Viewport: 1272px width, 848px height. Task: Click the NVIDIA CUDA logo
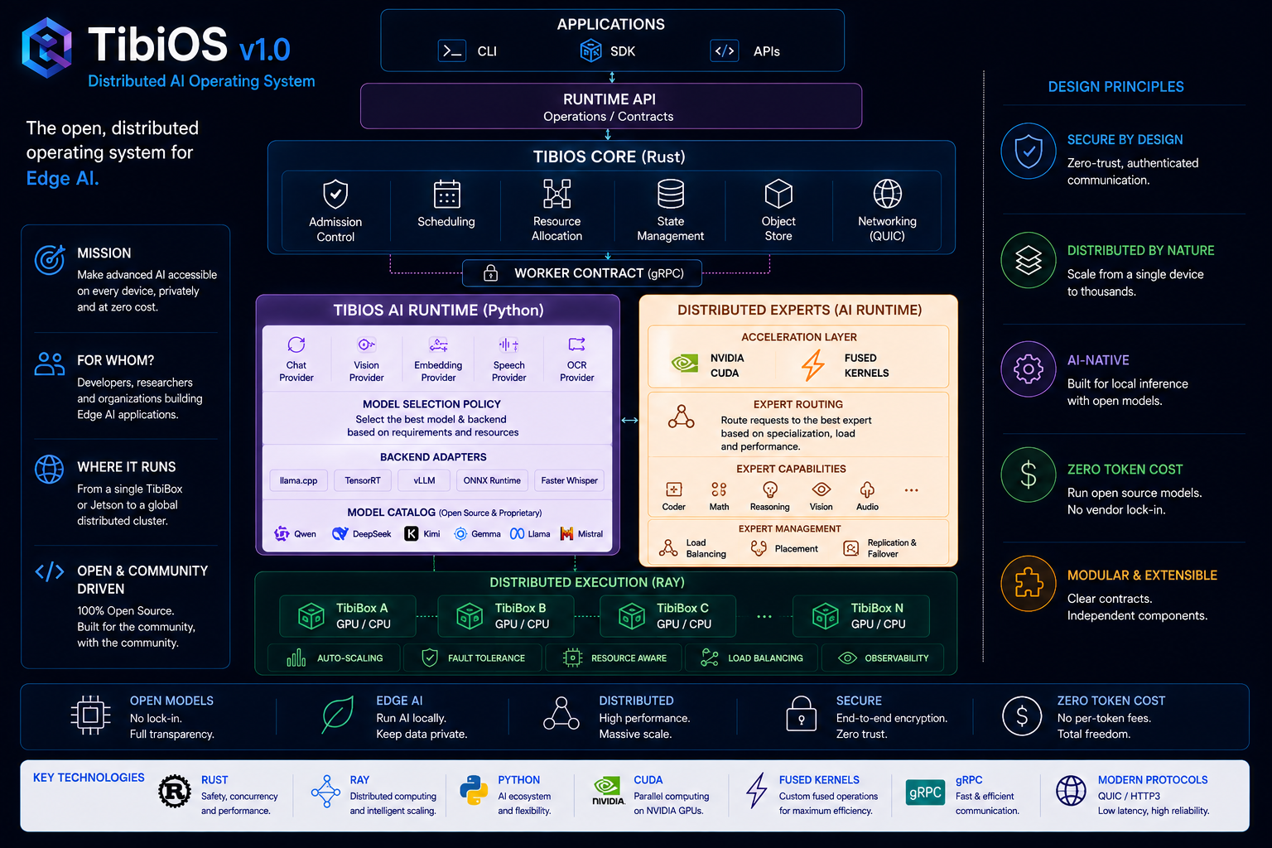685,364
